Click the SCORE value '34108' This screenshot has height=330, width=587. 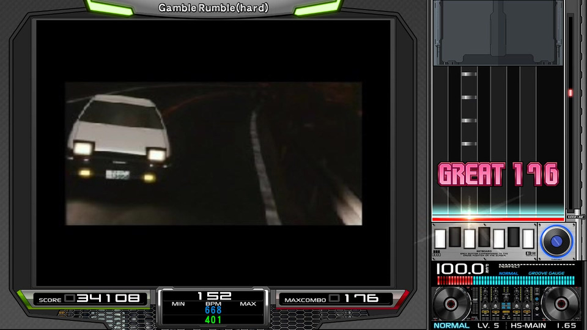point(109,298)
